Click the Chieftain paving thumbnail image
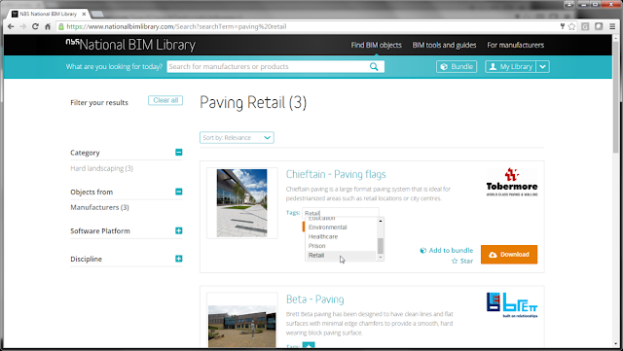This screenshot has height=351, width=623. (x=242, y=203)
